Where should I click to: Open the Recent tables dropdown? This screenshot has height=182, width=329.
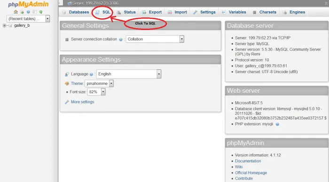[x=28, y=19]
